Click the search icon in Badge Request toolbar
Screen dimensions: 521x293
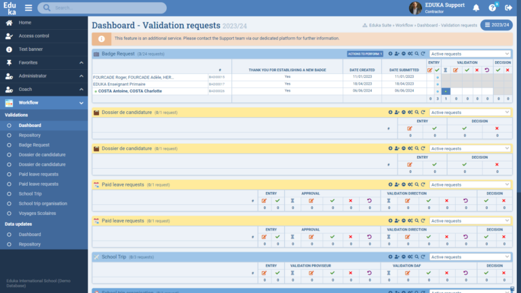(x=417, y=54)
